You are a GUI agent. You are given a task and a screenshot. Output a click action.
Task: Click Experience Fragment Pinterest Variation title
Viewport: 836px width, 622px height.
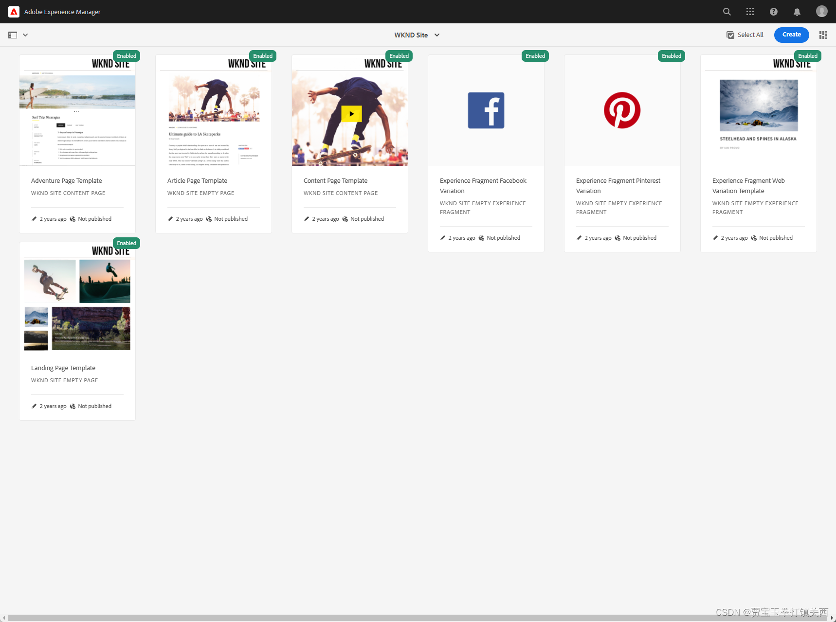(x=618, y=186)
